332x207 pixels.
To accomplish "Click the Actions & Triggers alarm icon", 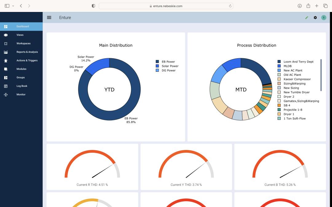I will coord(6,61).
